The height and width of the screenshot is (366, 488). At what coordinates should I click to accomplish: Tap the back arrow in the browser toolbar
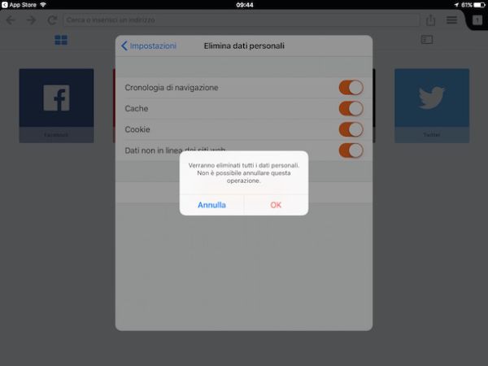11,20
